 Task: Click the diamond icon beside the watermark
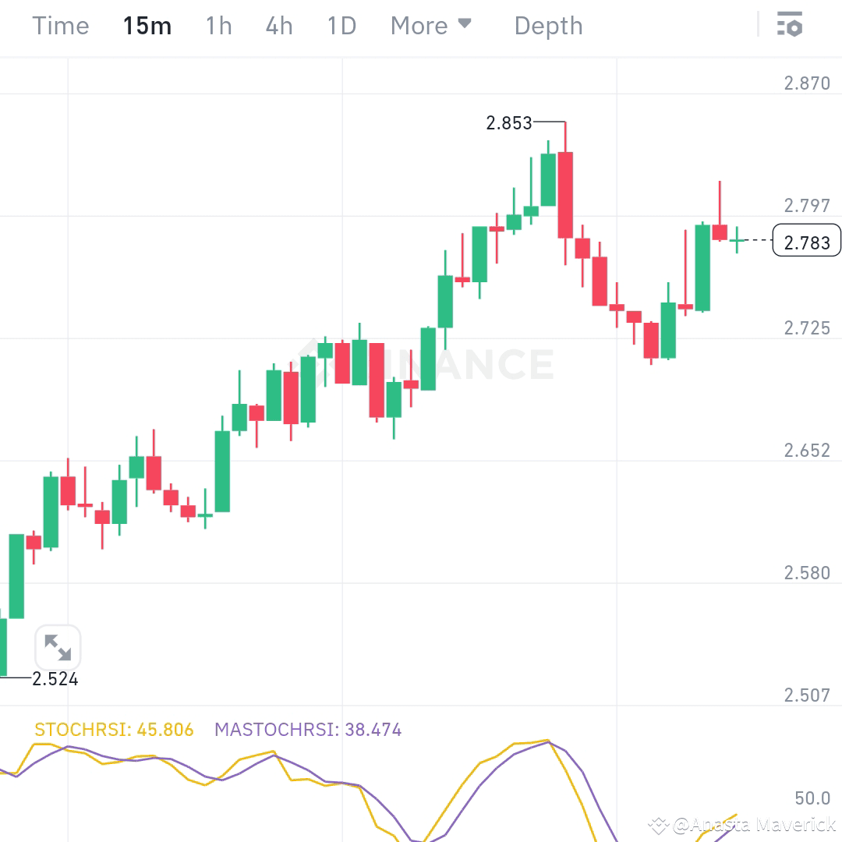[x=660, y=823]
